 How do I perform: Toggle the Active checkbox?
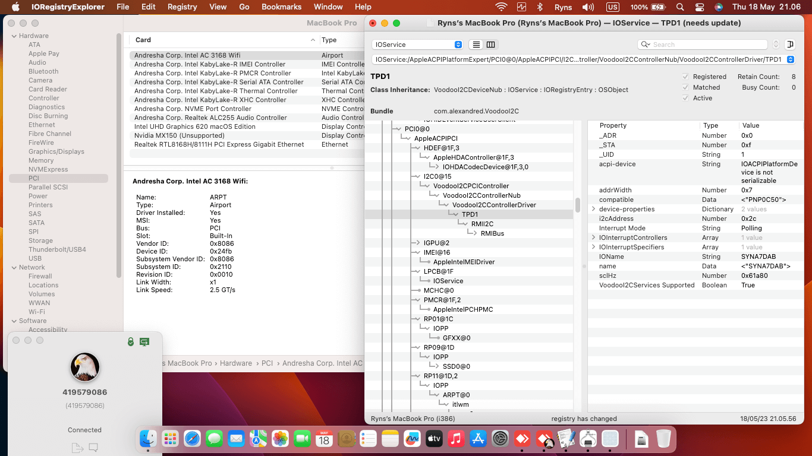tap(685, 98)
